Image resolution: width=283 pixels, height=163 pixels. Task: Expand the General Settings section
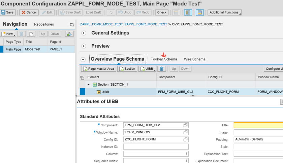[84, 33]
